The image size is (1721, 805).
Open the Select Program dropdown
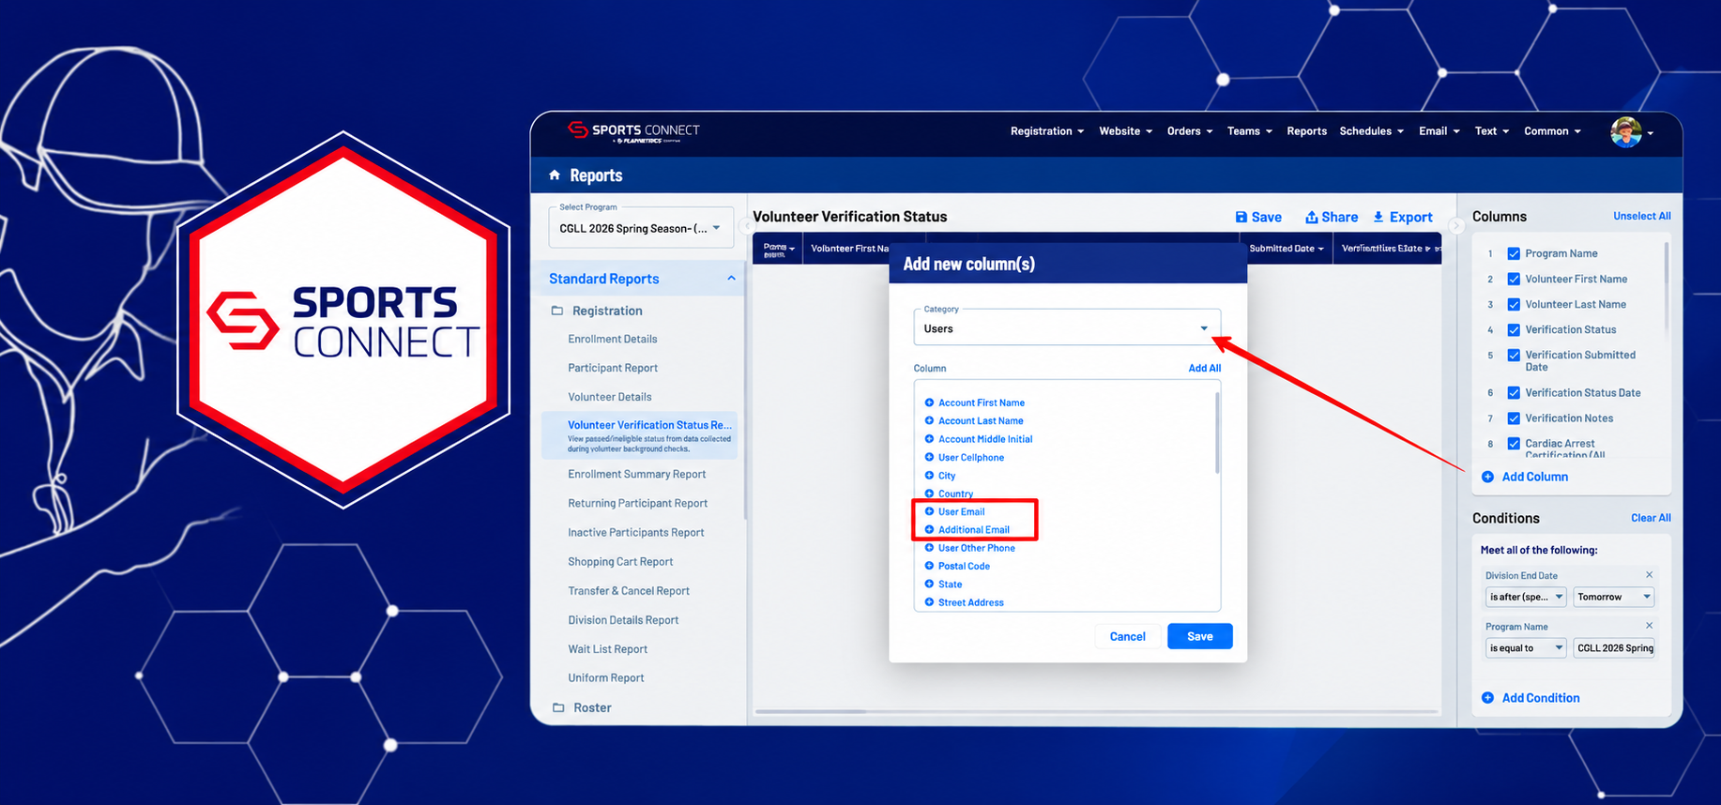[641, 228]
